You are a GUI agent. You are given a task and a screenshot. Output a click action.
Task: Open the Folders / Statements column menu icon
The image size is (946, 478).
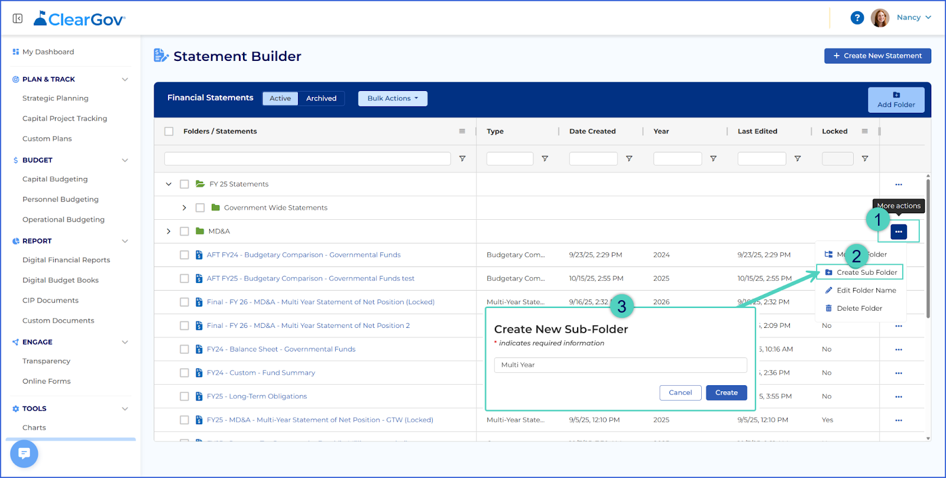(462, 131)
